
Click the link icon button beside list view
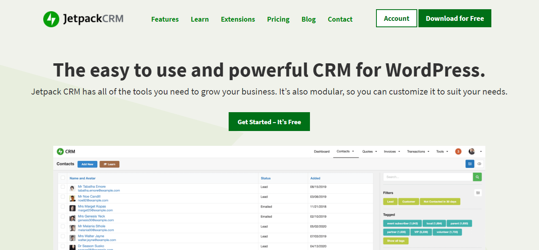(479, 163)
